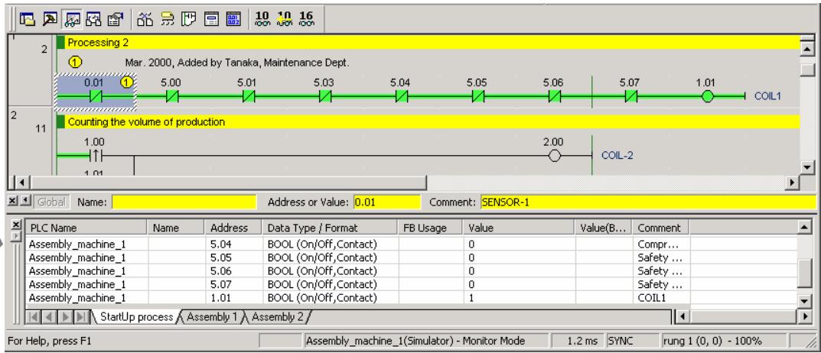Open the cross reference report icon

pyautogui.click(x=145, y=19)
